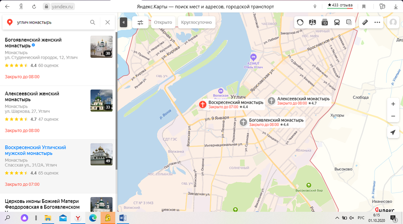The width and height of the screenshot is (403, 224).
Task: Switch to Word from taskbar
Action: (123, 218)
